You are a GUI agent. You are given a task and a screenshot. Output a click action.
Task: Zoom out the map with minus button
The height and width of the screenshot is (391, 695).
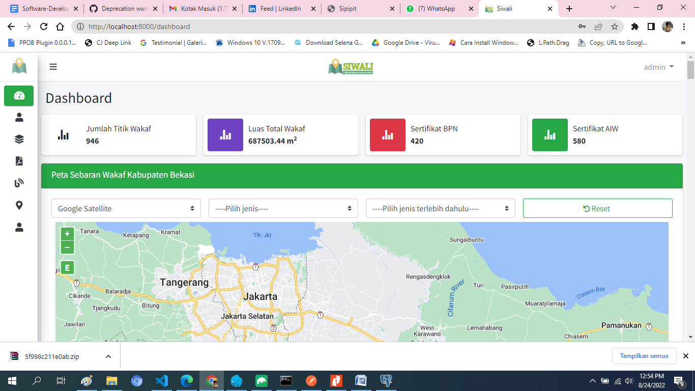(x=67, y=247)
